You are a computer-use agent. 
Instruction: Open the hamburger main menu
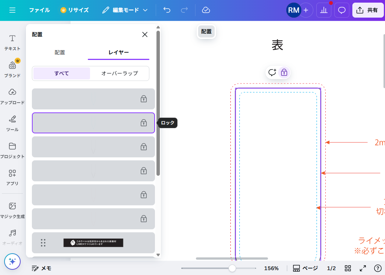[12, 10]
